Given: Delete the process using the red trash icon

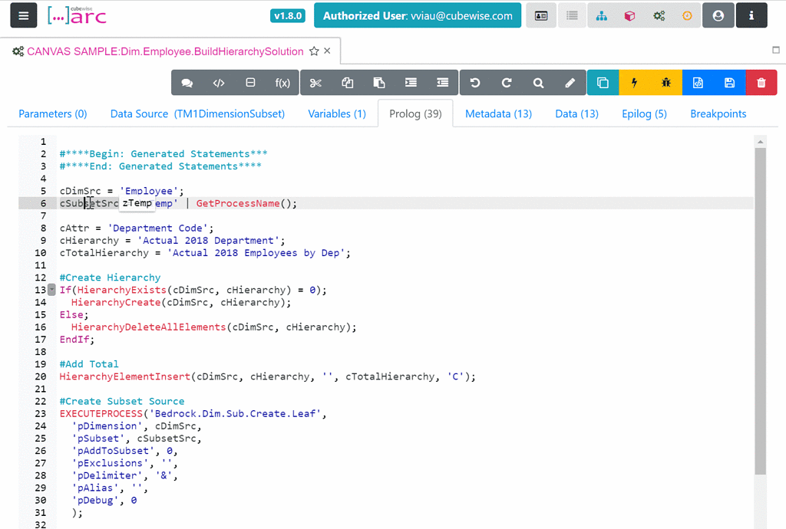Looking at the screenshot, I should click(761, 82).
